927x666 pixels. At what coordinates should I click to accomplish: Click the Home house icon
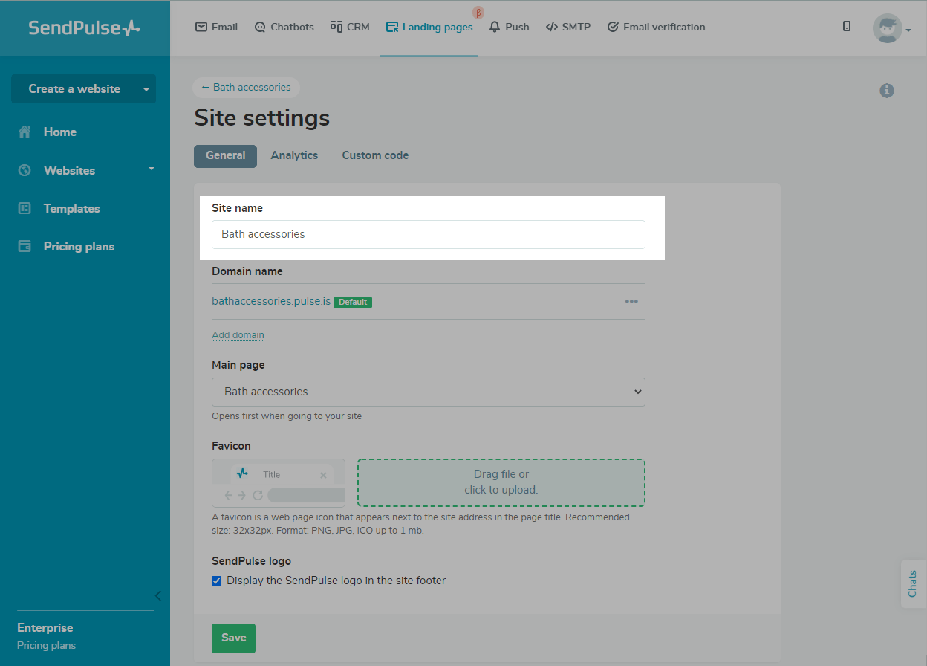pos(25,132)
